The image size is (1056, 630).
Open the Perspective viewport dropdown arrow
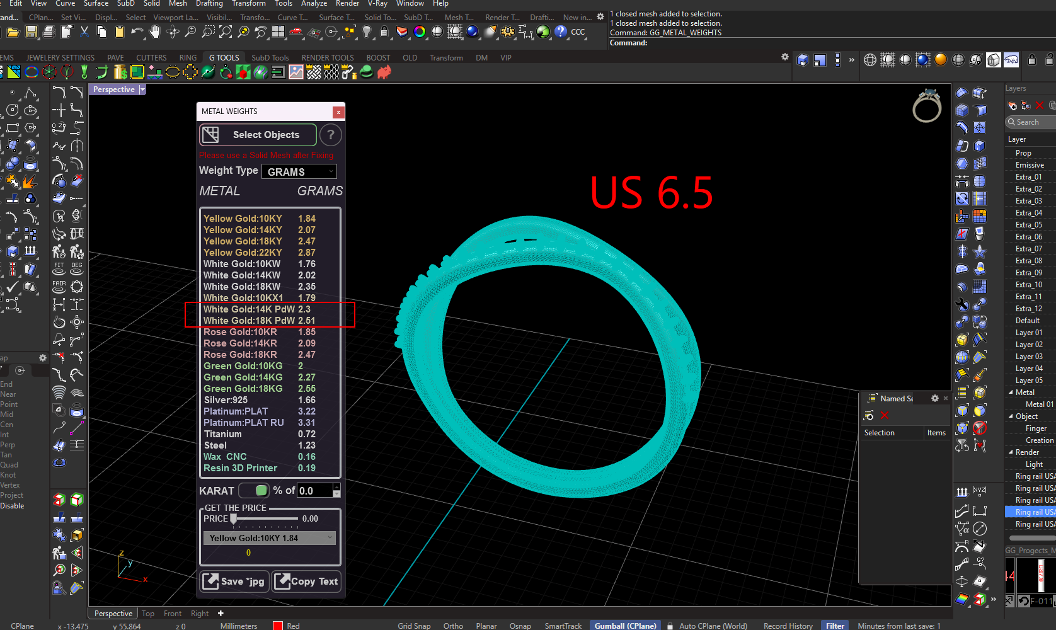(x=142, y=89)
